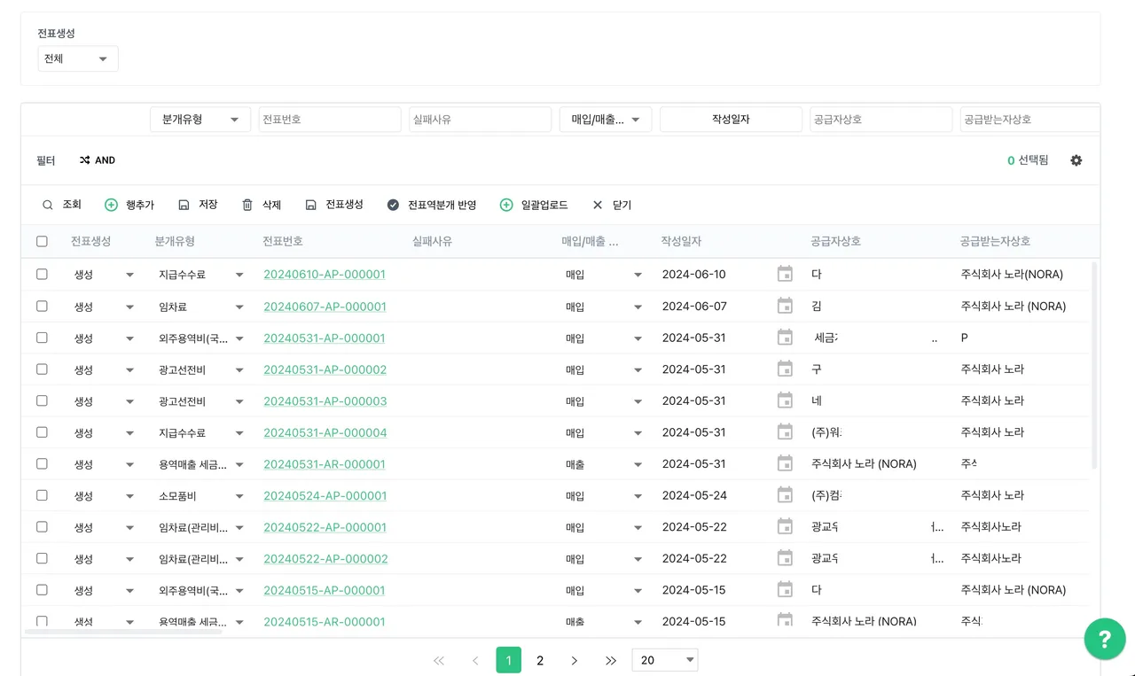Screen dimensions: 1135x676
Task: Click the 일괄업로드 plus icon
Action: click(506, 205)
